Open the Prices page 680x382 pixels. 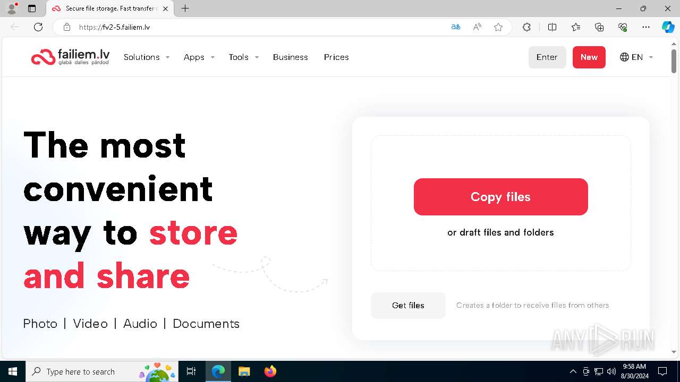point(336,57)
